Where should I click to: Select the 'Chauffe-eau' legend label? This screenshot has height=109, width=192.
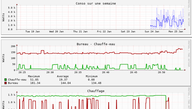point(17,80)
